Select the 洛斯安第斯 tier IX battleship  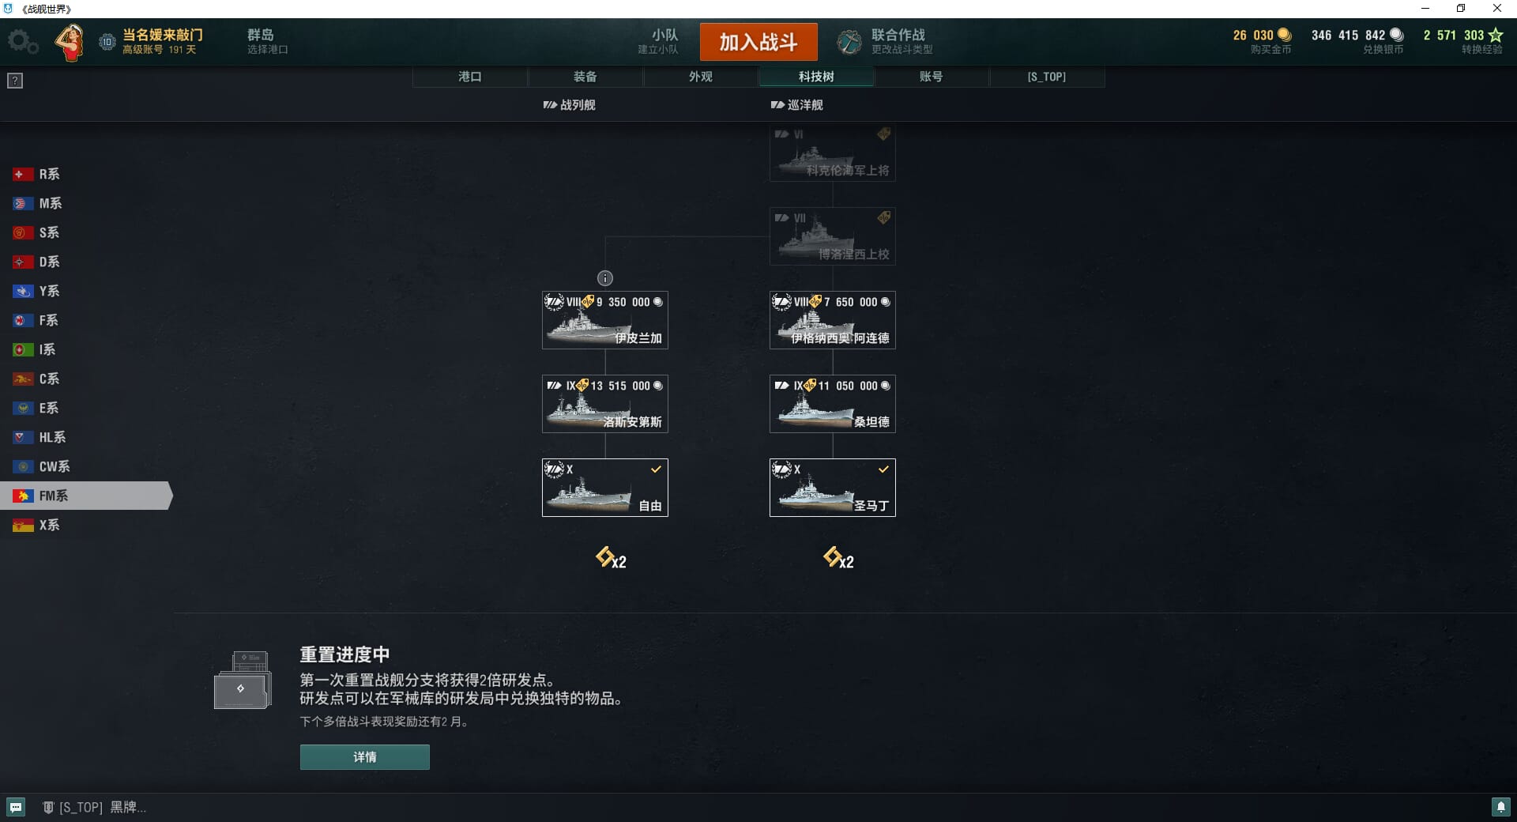click(605, 404)
